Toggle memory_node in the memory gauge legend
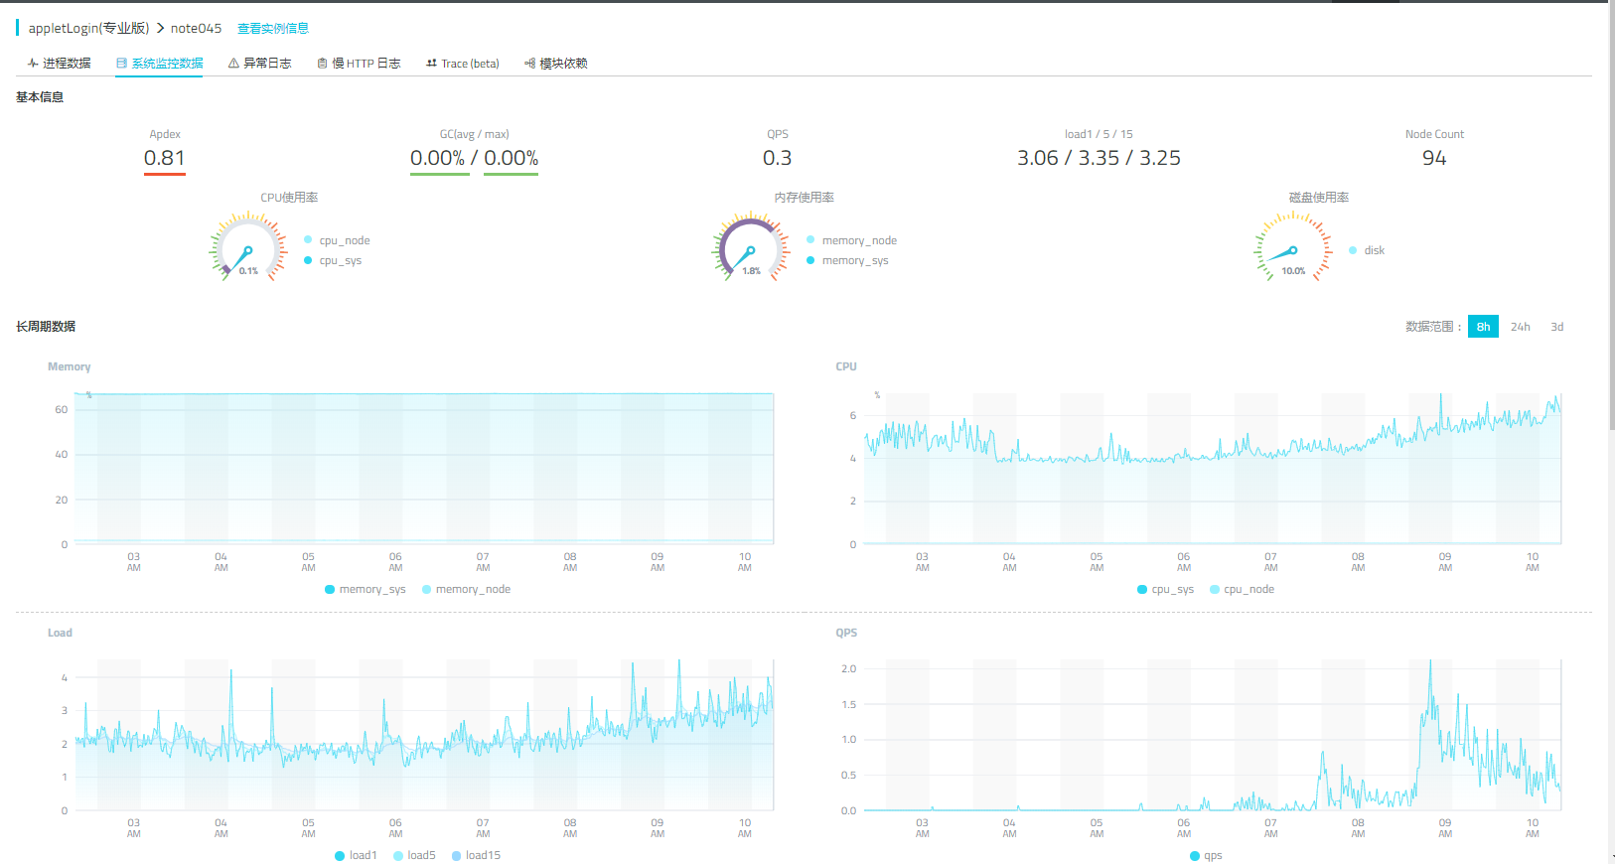1615x864 pixels. coord(851,240)
